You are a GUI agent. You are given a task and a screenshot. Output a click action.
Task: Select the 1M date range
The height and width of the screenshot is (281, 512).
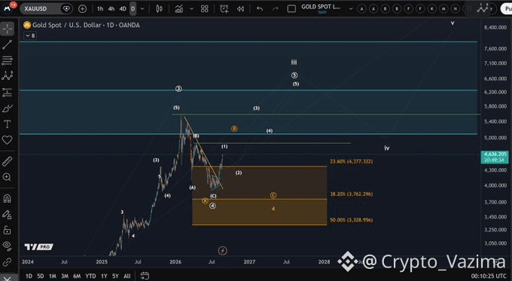[x=53, y=276]
